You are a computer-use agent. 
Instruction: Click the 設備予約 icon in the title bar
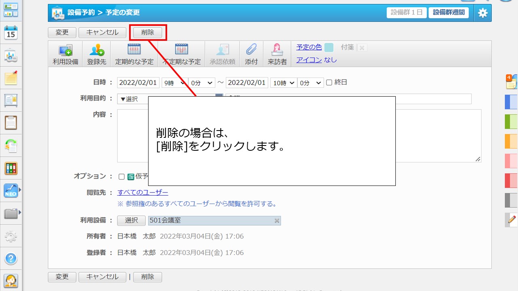point(57,13)
